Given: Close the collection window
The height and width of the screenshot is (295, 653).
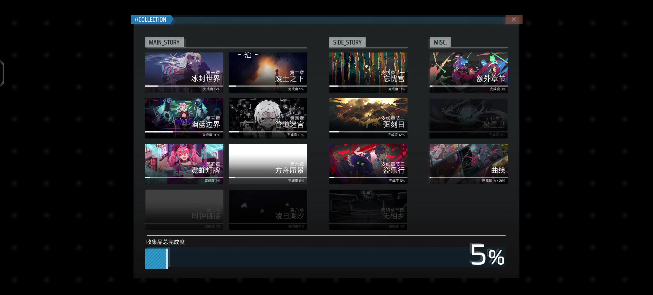Looking at the screenshot, I should tap(514, 19).
